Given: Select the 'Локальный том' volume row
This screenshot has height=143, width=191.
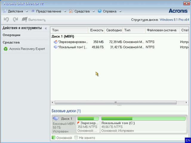Looking at the screenshot, I should coord(119,47).
